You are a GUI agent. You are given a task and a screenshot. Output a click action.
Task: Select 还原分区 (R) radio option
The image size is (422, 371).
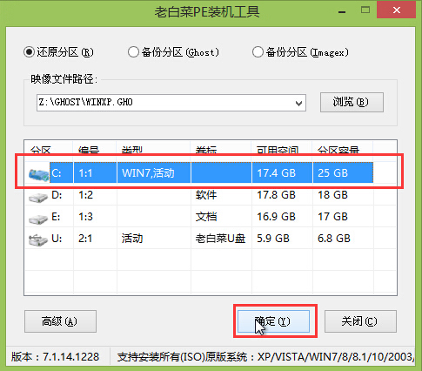click(x=29, y=52)
